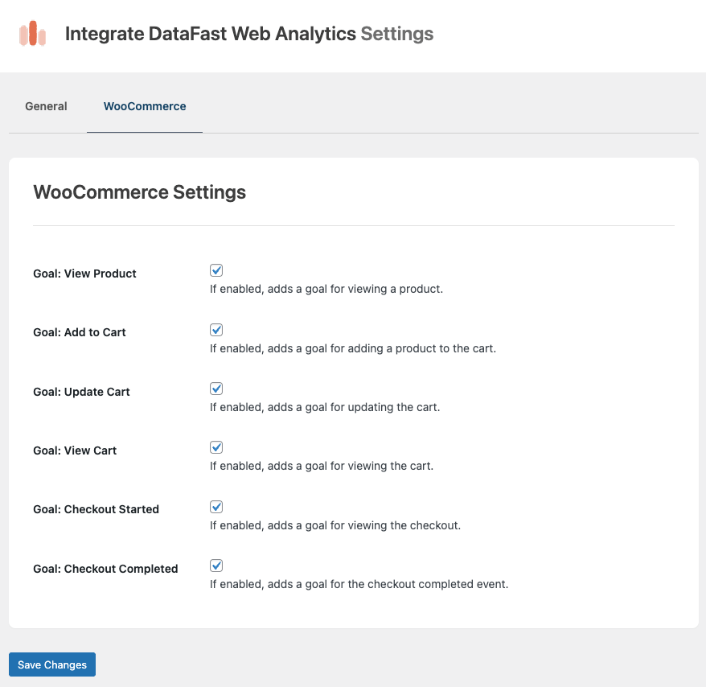Click the 'Goal: Checkout Completed' label
This screenshot has height=687, width=706.
tap(105, 569)
